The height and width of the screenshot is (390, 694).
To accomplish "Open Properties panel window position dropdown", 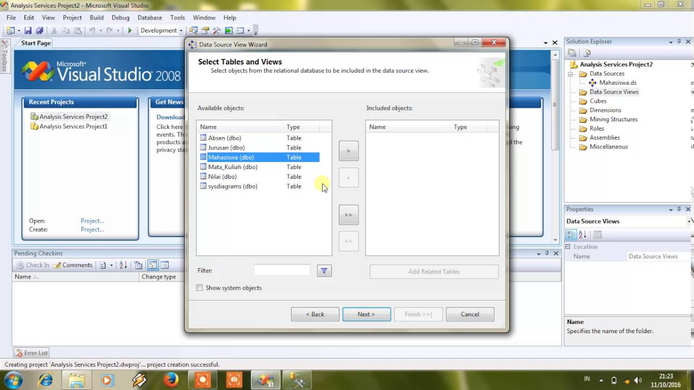I will [x=670, y=210].
